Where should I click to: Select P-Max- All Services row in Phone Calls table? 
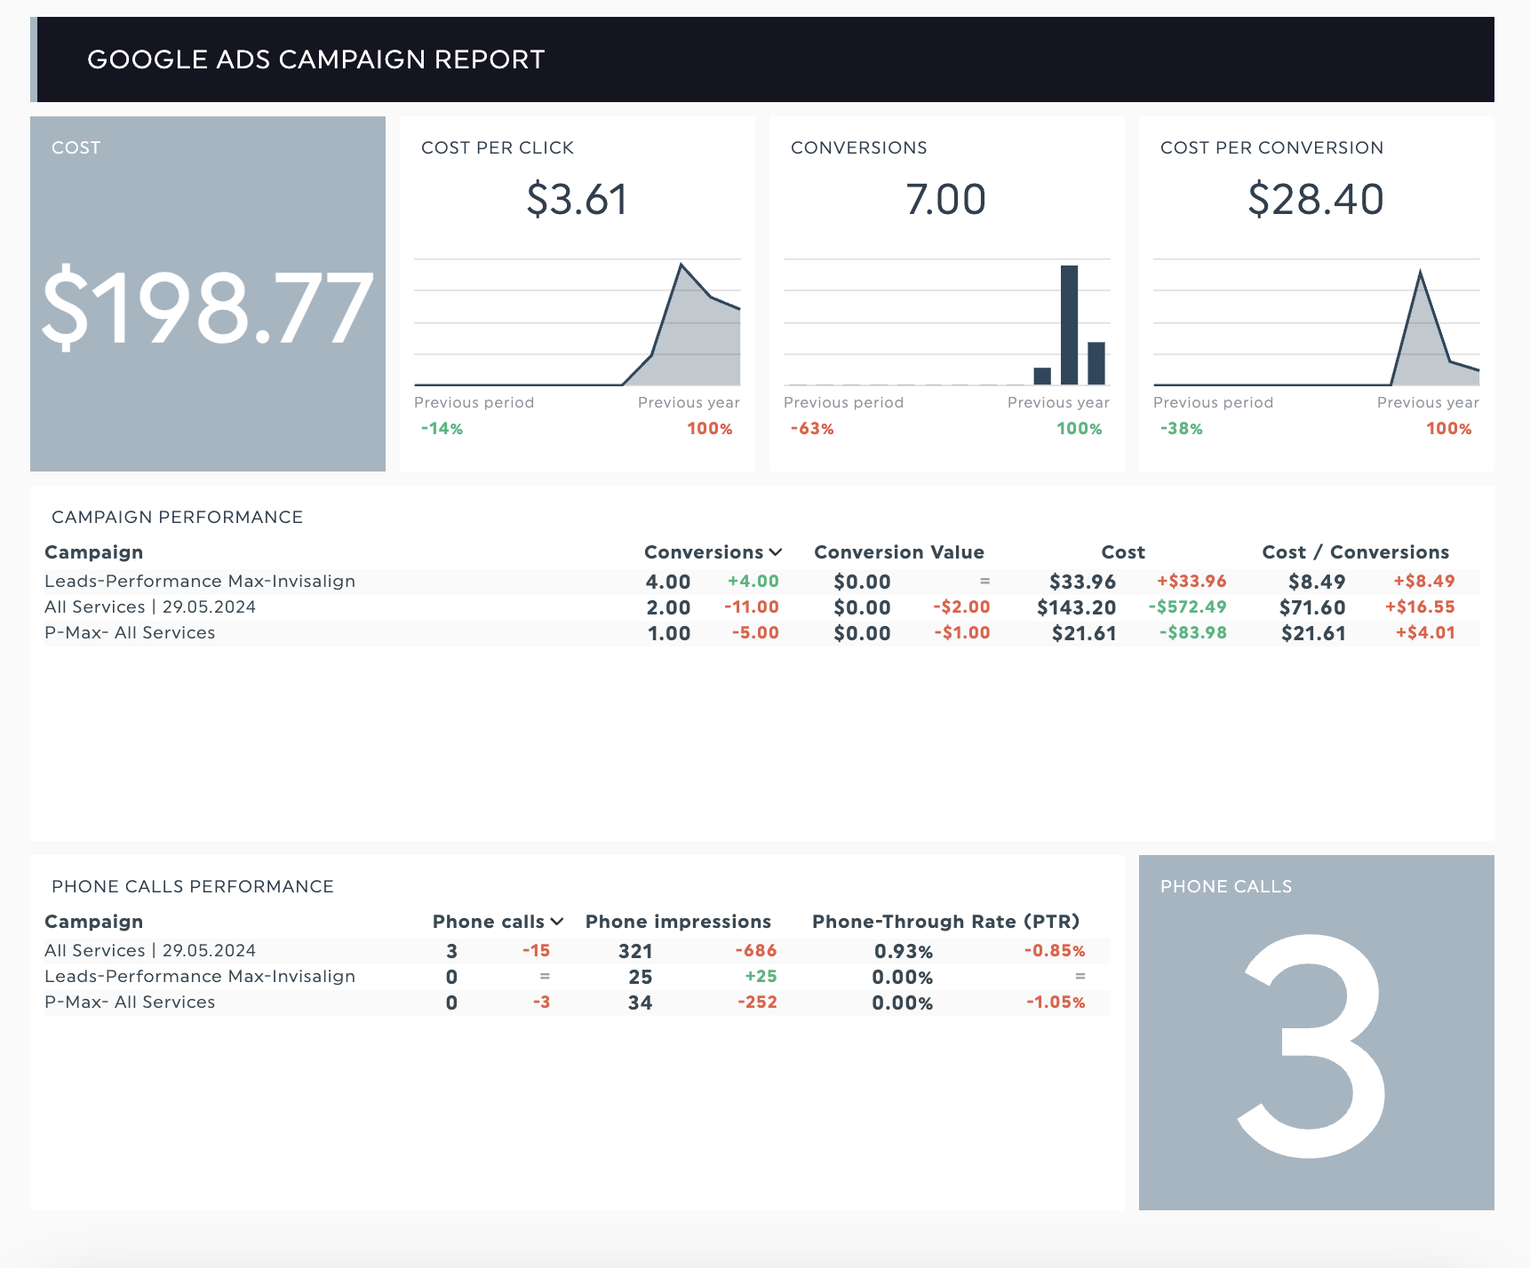click(x=578, y=1003)
